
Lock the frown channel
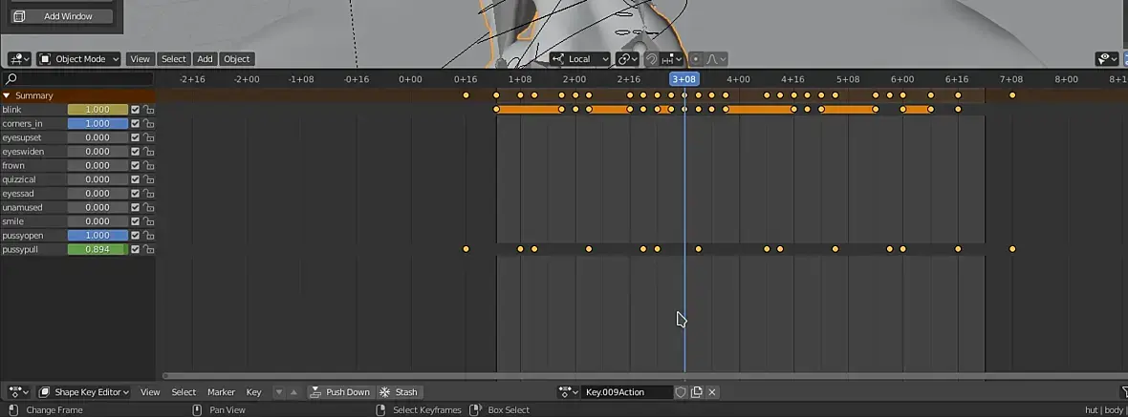tap(148, 165)
